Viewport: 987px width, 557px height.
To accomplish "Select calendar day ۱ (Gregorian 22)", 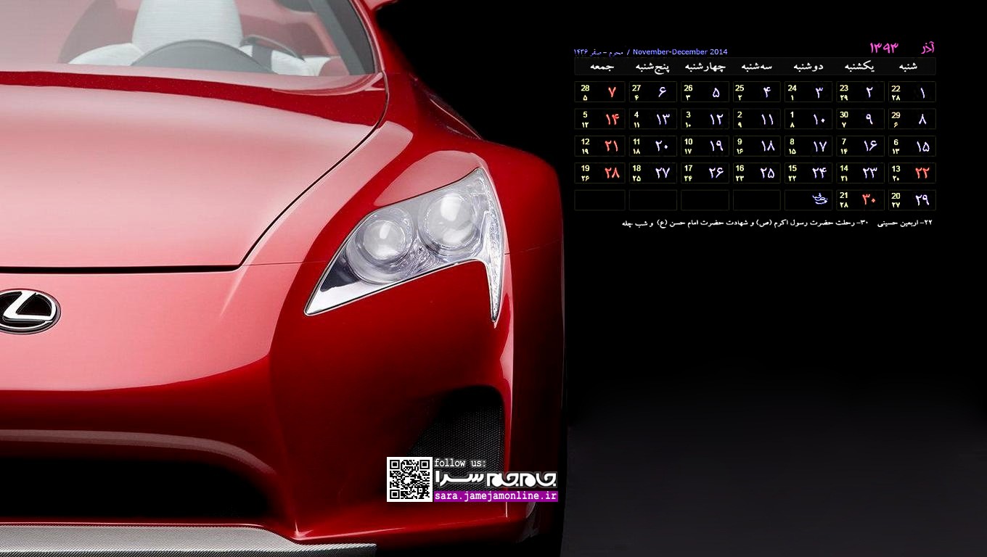I will [x=912, y=92].
